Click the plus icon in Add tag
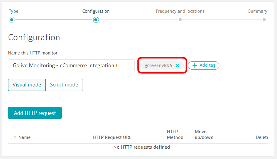Viewport: 277px width, 159px height. click(195, 65)
